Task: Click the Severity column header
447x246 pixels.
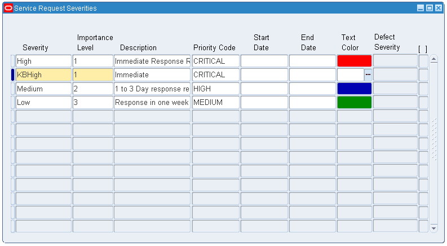Action: pyautogui.click(x=36, y=47)
